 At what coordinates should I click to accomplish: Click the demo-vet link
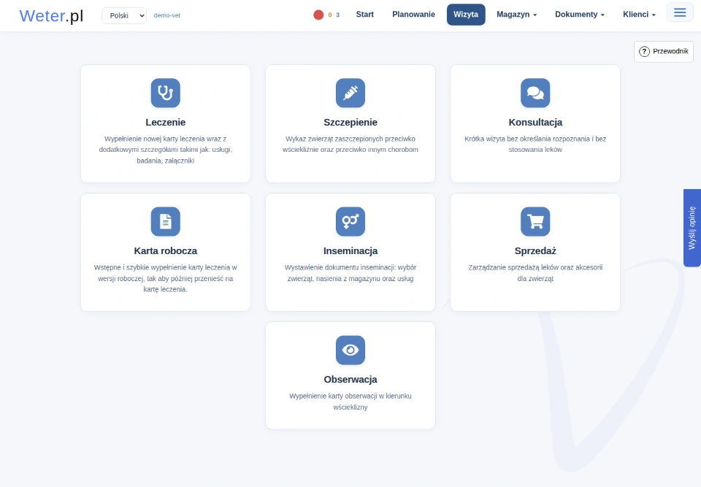(166, 15)
